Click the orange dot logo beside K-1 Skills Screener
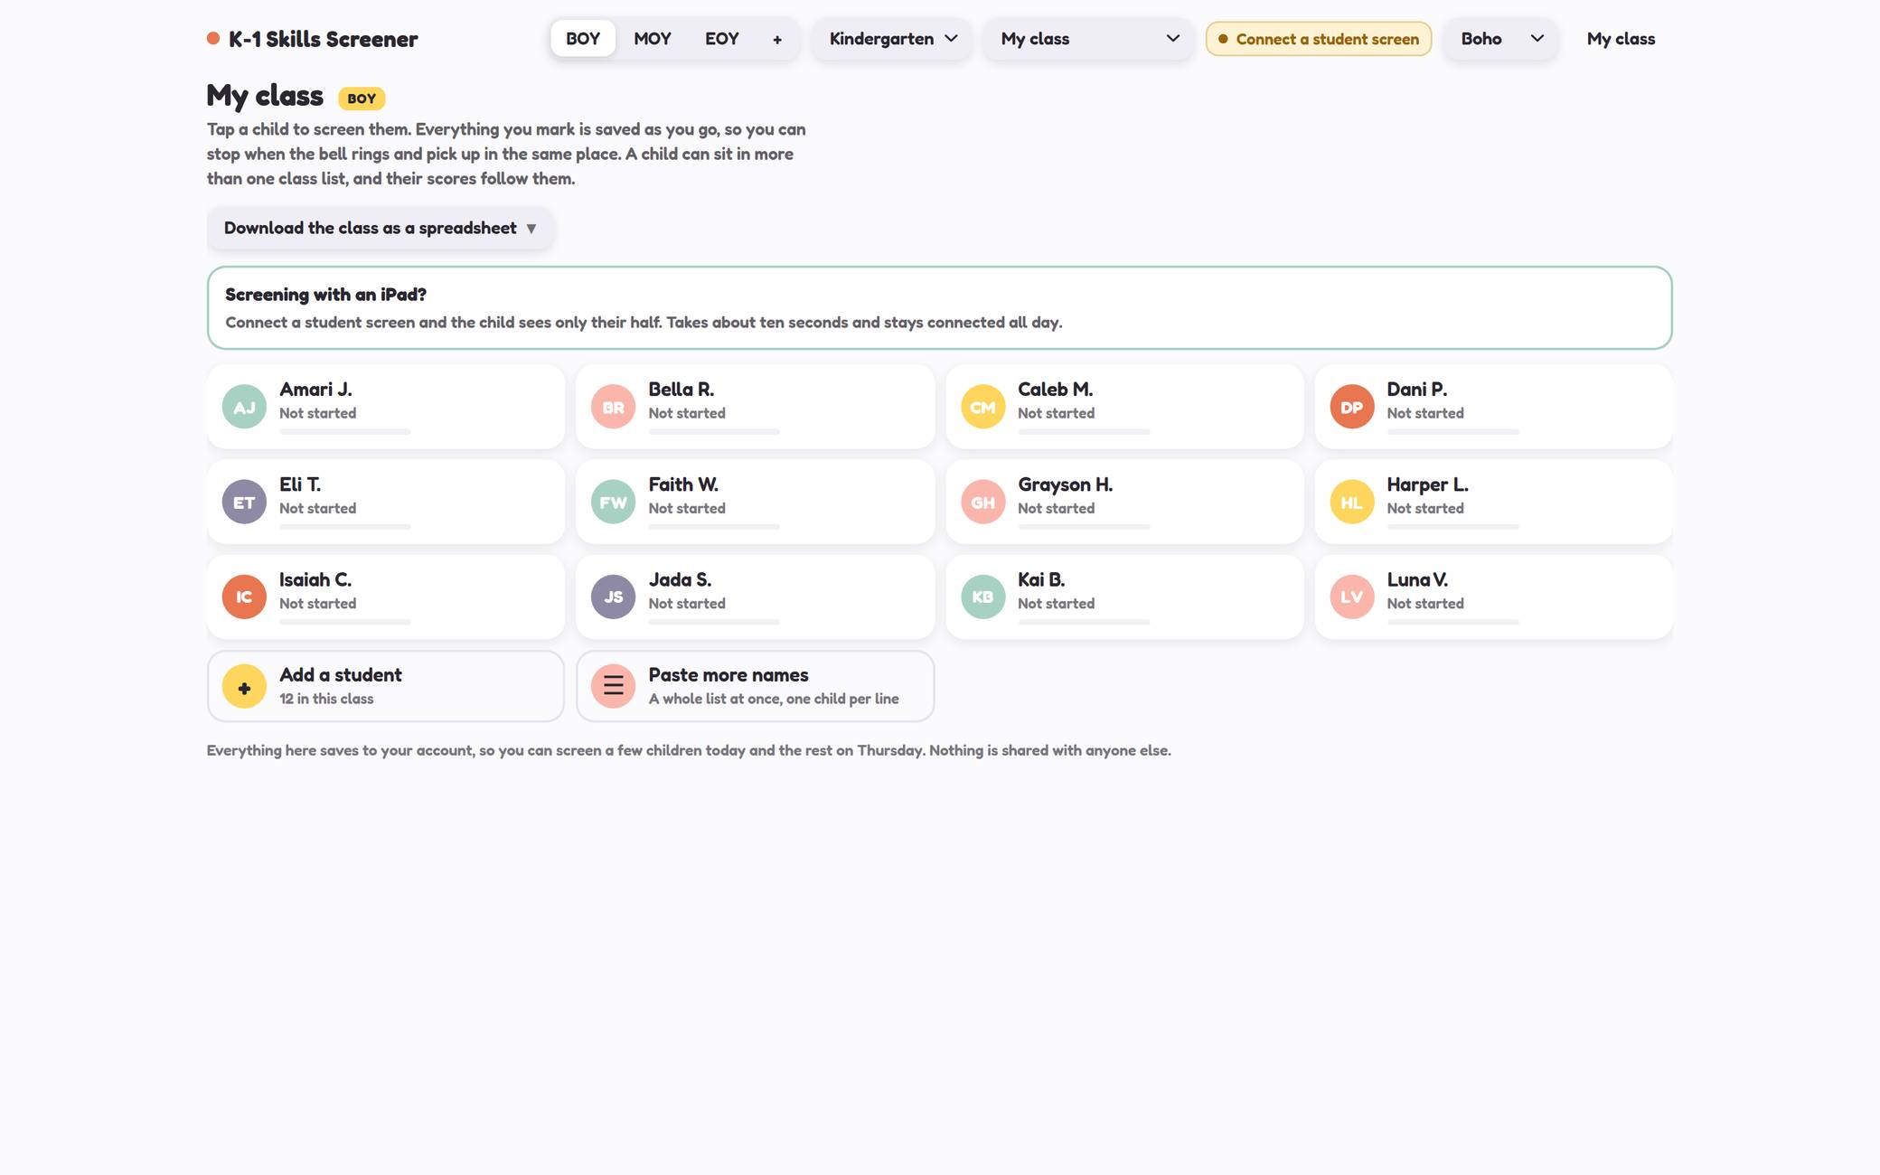 (x=213, y=38)
